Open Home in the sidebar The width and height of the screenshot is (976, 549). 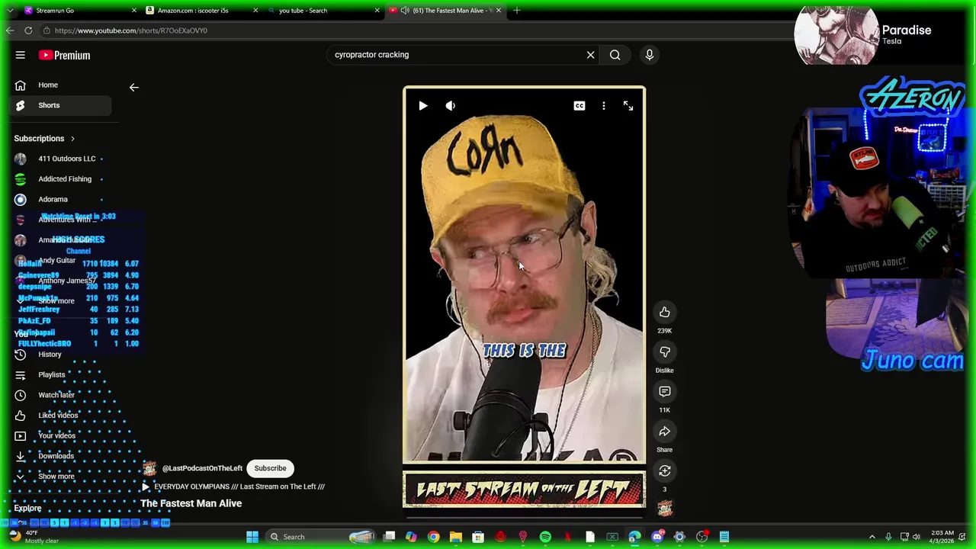click(61, 85)
